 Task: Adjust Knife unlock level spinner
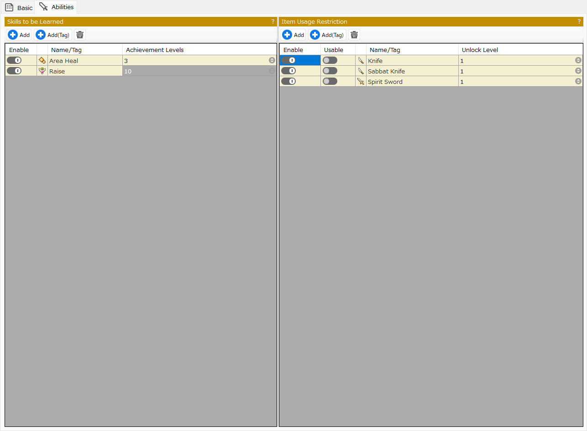(x=578, y=61)
